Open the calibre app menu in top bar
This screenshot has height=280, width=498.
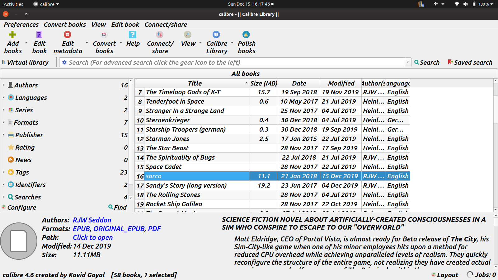pyautogui.click(x=46, y=4)
